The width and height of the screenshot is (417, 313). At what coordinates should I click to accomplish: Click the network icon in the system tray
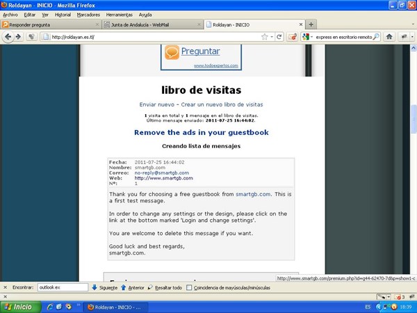[386, 307]
